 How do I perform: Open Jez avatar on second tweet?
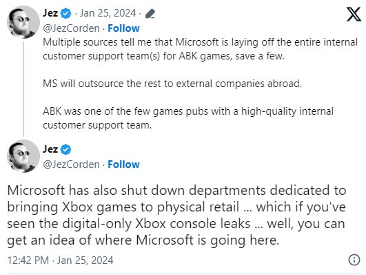(x=23, y=156)
